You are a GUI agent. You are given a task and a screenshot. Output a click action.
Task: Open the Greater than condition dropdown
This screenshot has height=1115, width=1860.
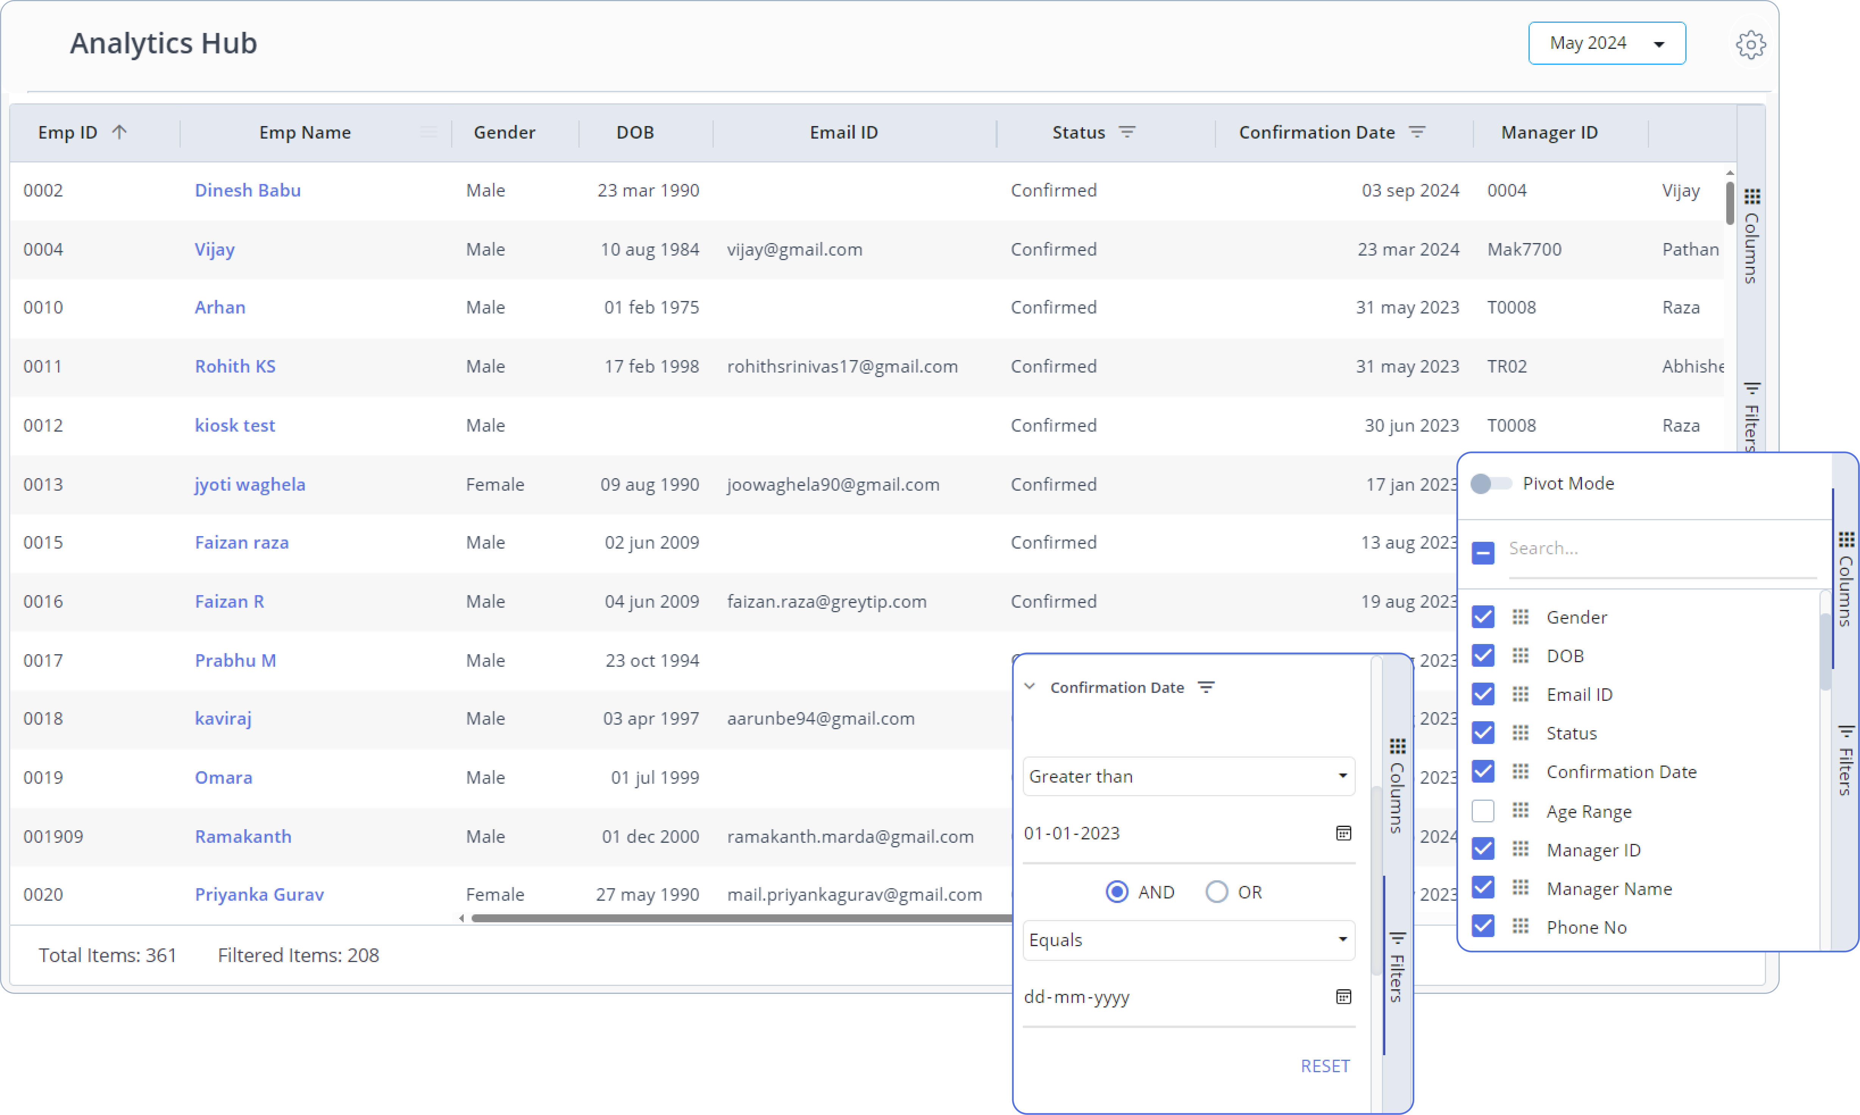pos(1188,776)
